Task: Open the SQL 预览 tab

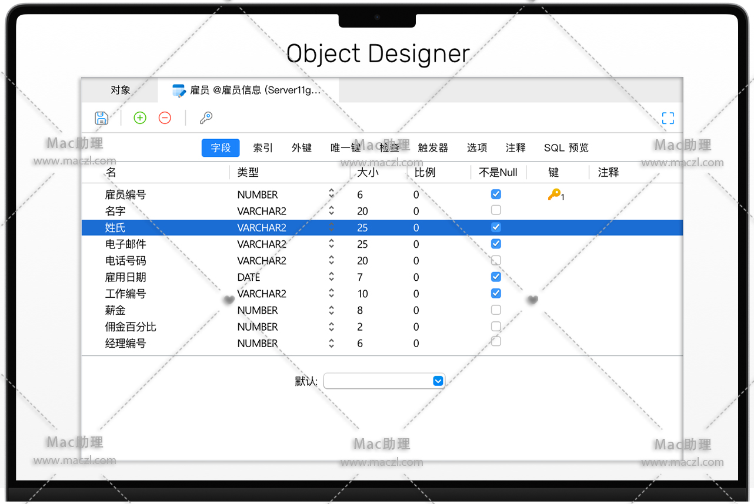Action: 566,148
